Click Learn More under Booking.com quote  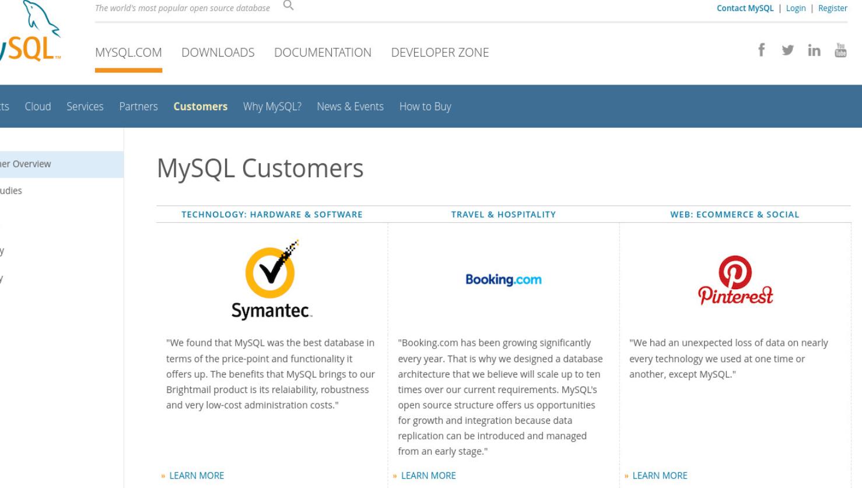click(428, 476)
